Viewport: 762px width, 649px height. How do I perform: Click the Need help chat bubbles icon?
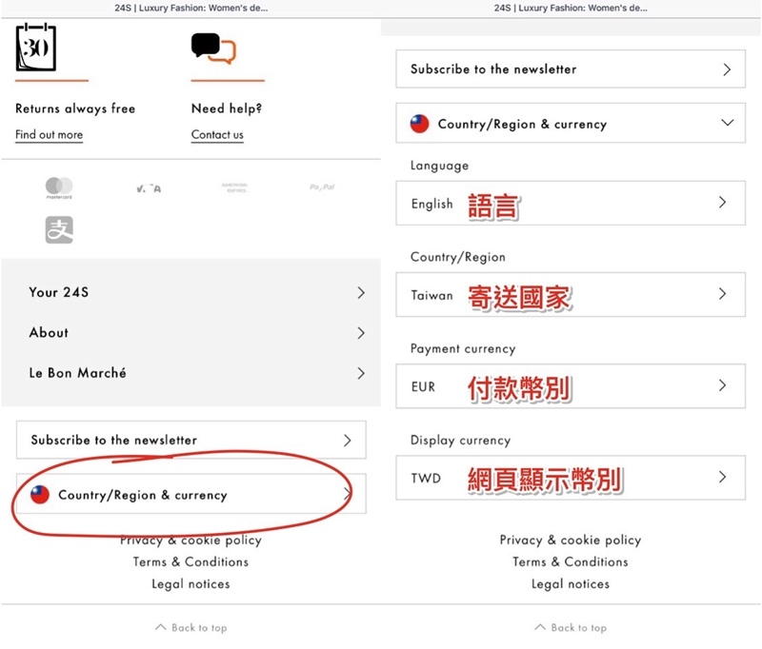click(x=213, y=49)
